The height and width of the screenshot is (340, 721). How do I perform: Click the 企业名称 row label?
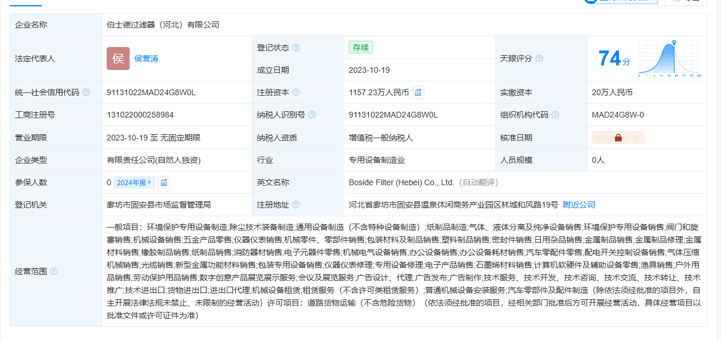tap(31, 25)
